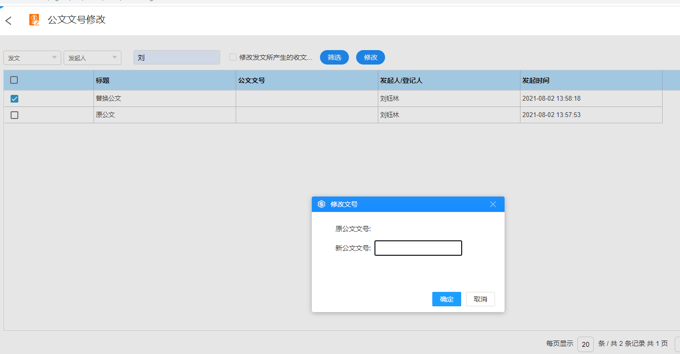Open the 发文 type dropdown
This screenshot has width=680, height=354.
click(32, 58)
